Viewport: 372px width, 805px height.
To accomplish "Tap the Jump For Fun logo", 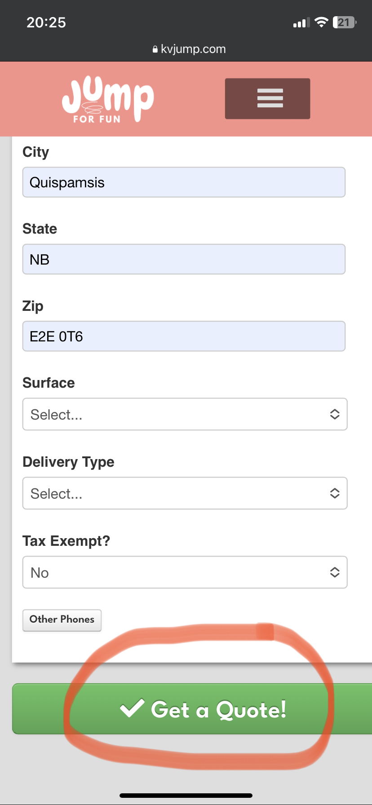I will point(108,100).
